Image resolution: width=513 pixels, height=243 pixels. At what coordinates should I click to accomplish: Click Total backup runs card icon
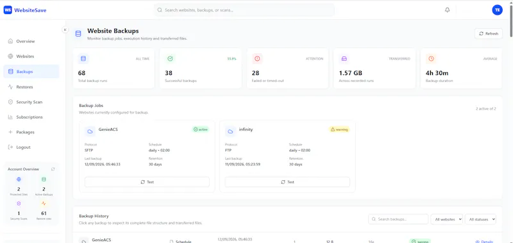tap(83, 58)
